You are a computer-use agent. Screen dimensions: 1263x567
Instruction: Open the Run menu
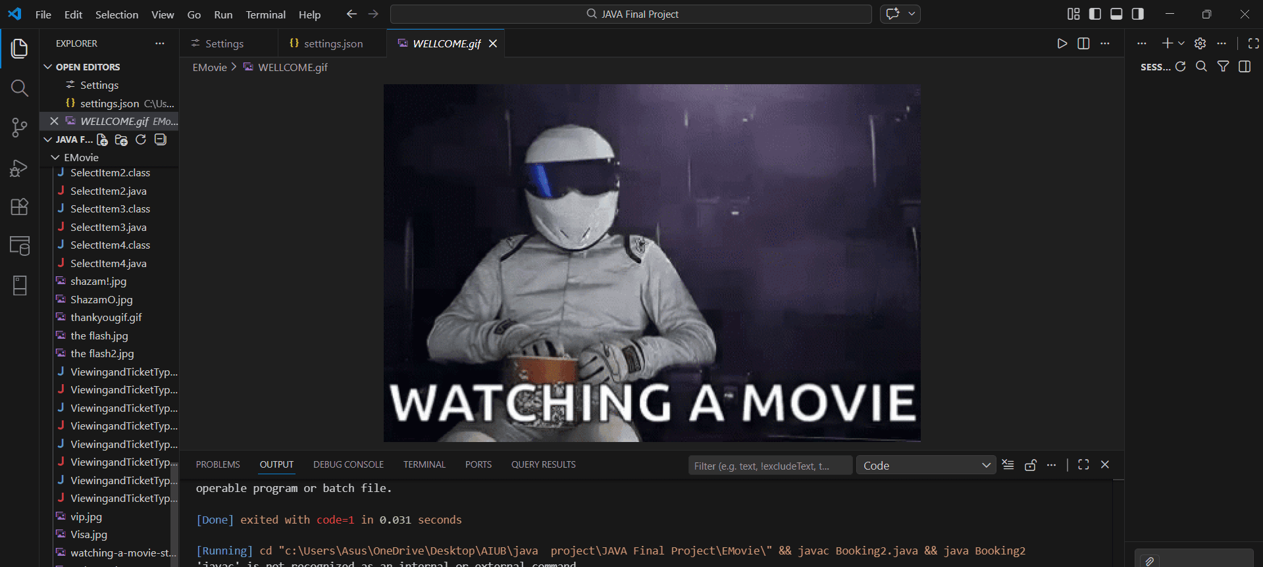223,14
